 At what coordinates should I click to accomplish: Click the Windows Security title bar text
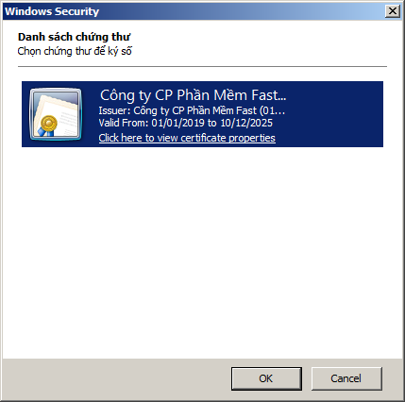tap(52, 11)
